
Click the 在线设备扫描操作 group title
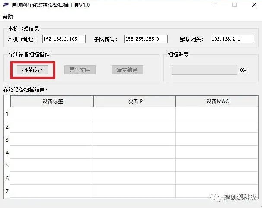(28, 54)
